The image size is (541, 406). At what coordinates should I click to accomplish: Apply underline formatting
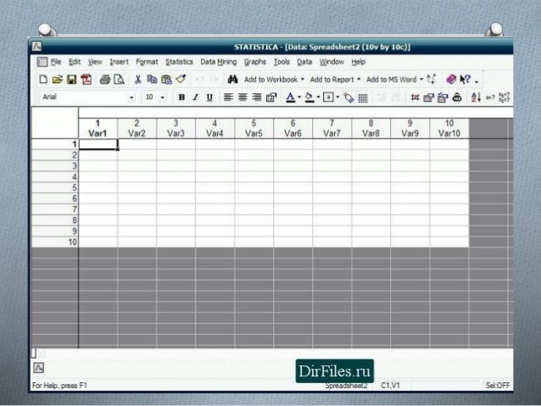[x=209, y=97]
